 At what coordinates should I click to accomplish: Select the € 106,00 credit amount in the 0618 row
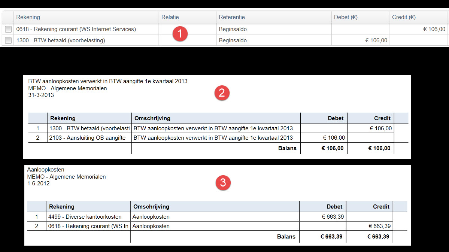pyautogui.click(x=434, y=29)
